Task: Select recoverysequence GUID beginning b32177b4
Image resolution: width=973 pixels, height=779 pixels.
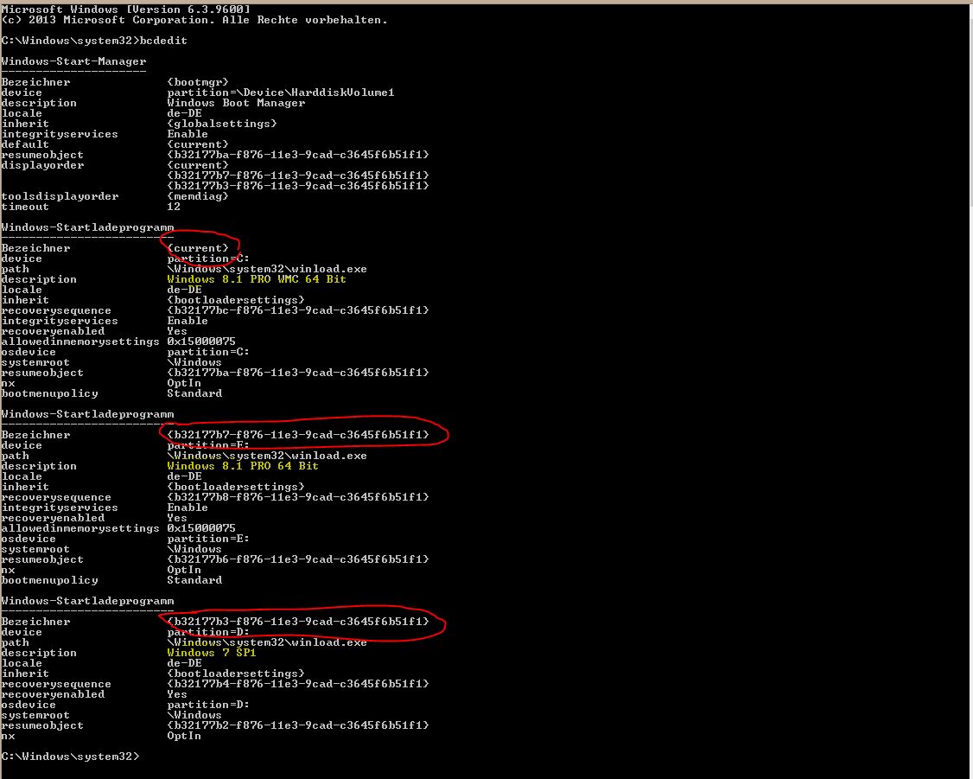Action: point(298,684)
